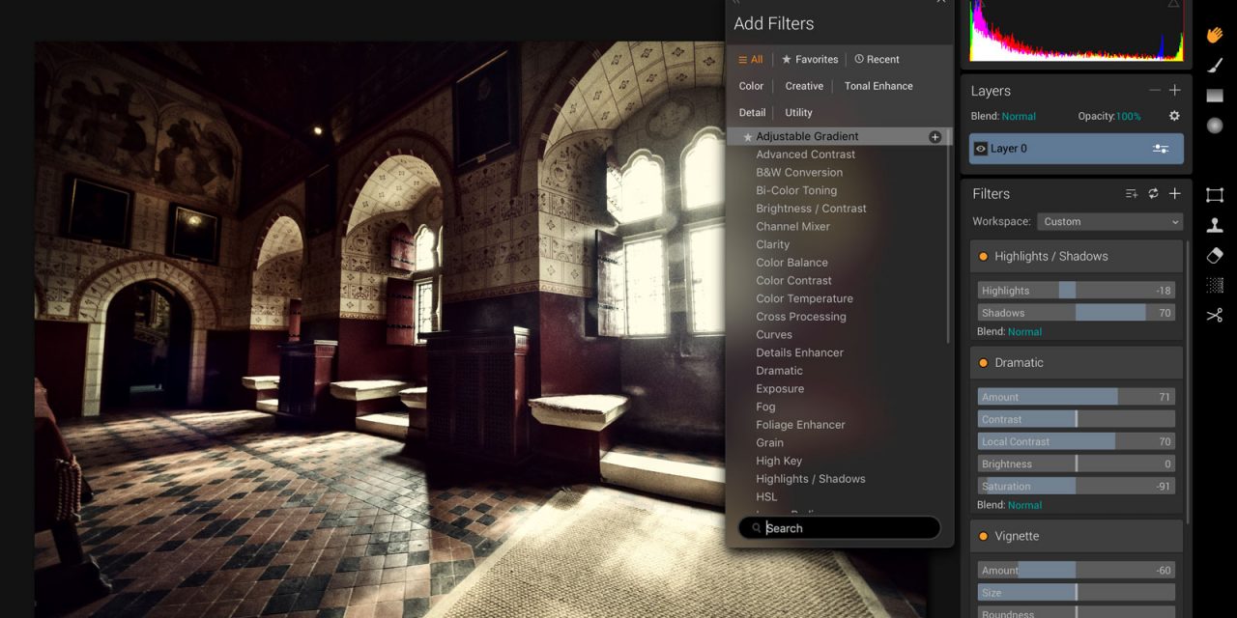Select the Radial mask tool
The height and width of the screenshot is (618, 1237).
(1215, 125)
